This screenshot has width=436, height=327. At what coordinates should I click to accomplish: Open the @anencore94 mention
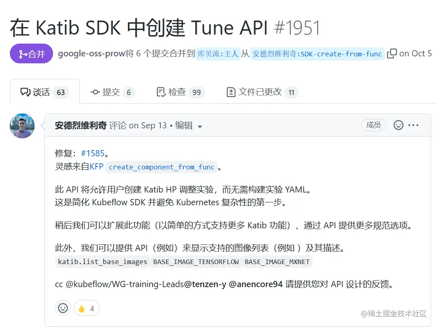pyautogui.click(x=256, y=284)
